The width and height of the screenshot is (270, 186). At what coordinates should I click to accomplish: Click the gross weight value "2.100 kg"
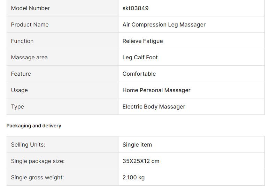click(133, 177)
